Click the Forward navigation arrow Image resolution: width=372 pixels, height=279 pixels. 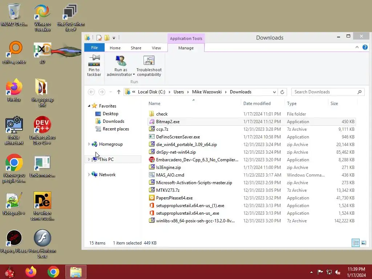click(102, 92)
